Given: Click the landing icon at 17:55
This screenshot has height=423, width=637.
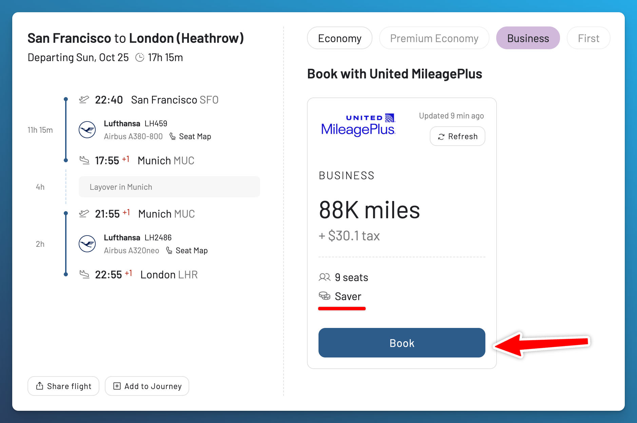Looking at the screenshot, I should coord(84,160).
